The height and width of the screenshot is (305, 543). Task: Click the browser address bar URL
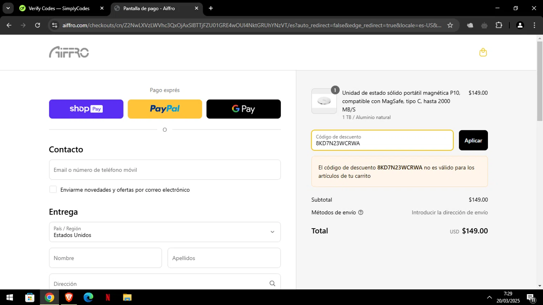pyautogui.click(x=252, y=25)
